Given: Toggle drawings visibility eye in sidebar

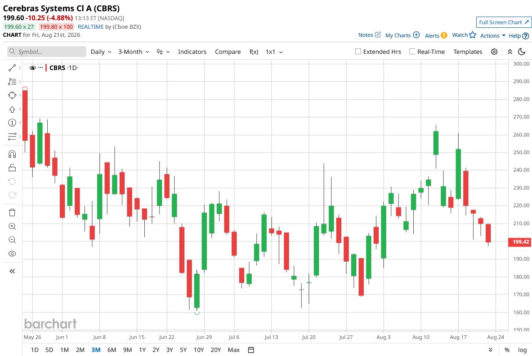Looking at the screenshot, I should (12, 254).
